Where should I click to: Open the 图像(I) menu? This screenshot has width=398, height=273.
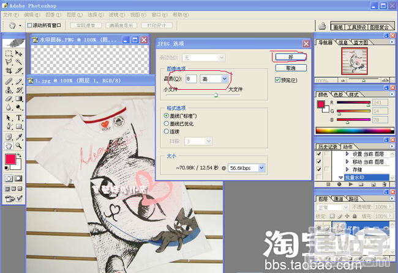(x=53, y=15)
